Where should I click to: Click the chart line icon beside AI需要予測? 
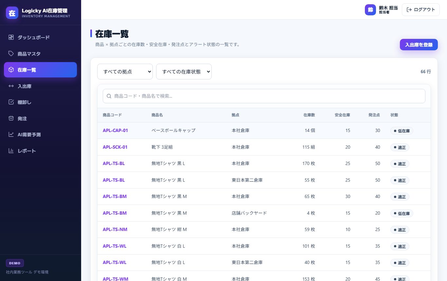point(11,134)
